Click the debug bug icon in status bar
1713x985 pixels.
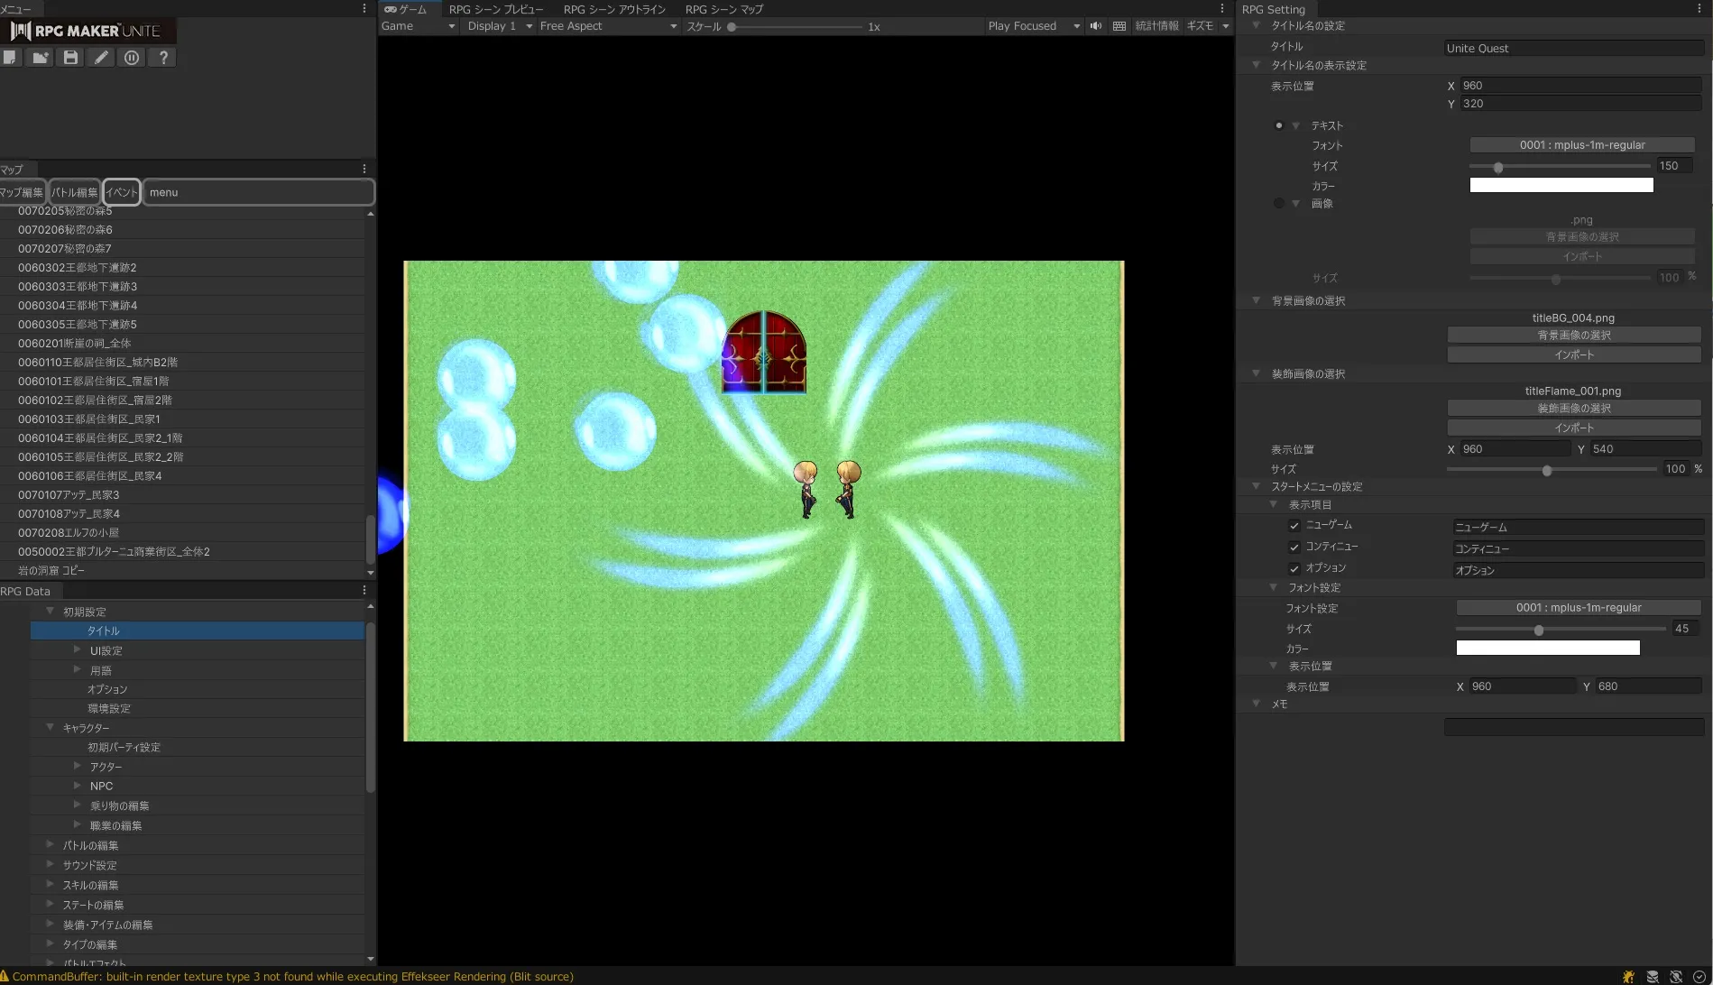(x=1628, y=977)
